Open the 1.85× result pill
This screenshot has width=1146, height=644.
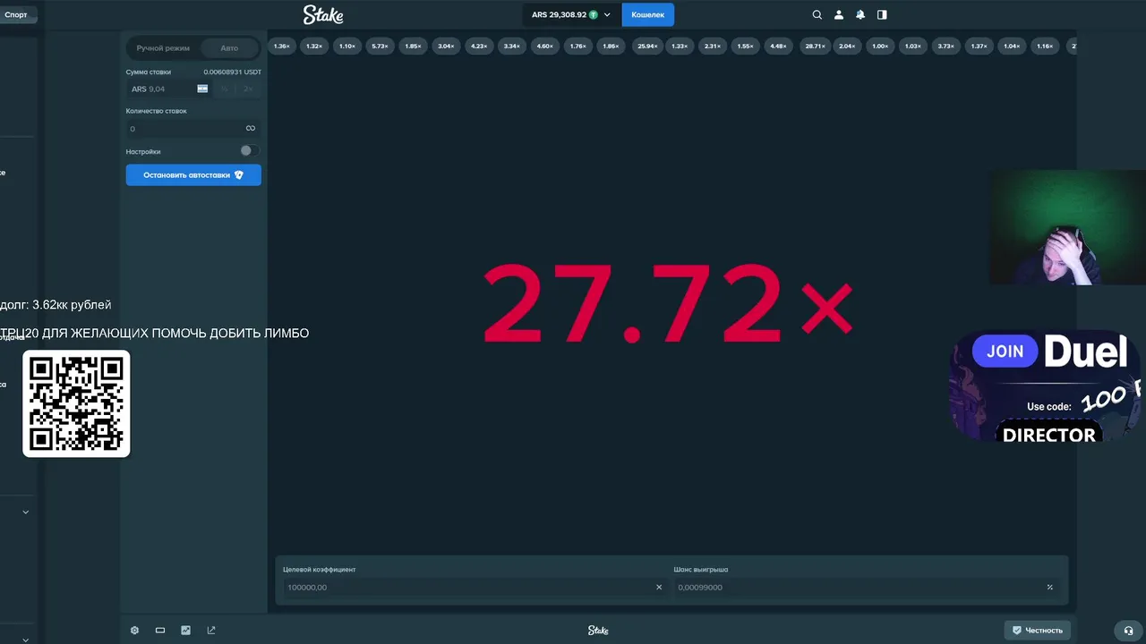point(413,46)
